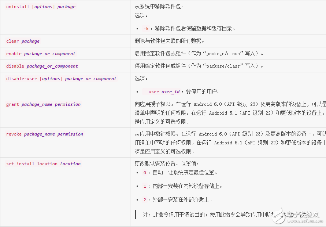Click the "disable package_or_component" command
The width and height of the screenshot is (326, 227).
pyautogui.click(x=42, y=66)
